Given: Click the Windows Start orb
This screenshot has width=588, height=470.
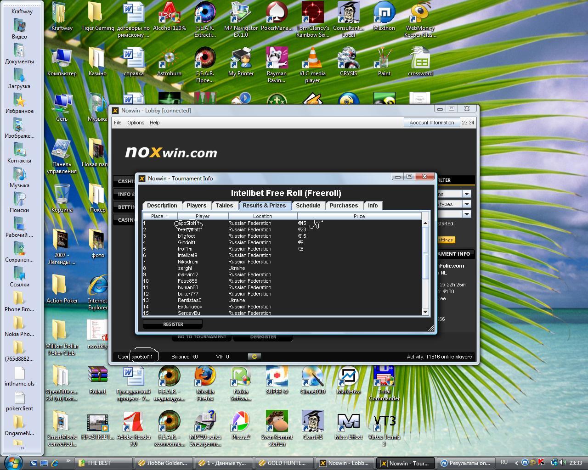Looking at the screenshot, I should [x=13, y=462].
